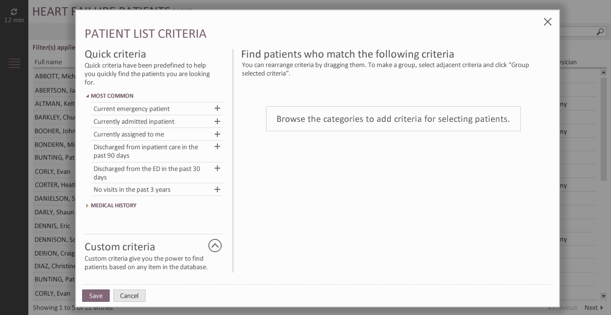Add No visits in past 3 years
611x315 pixels.
pos(217,189)
